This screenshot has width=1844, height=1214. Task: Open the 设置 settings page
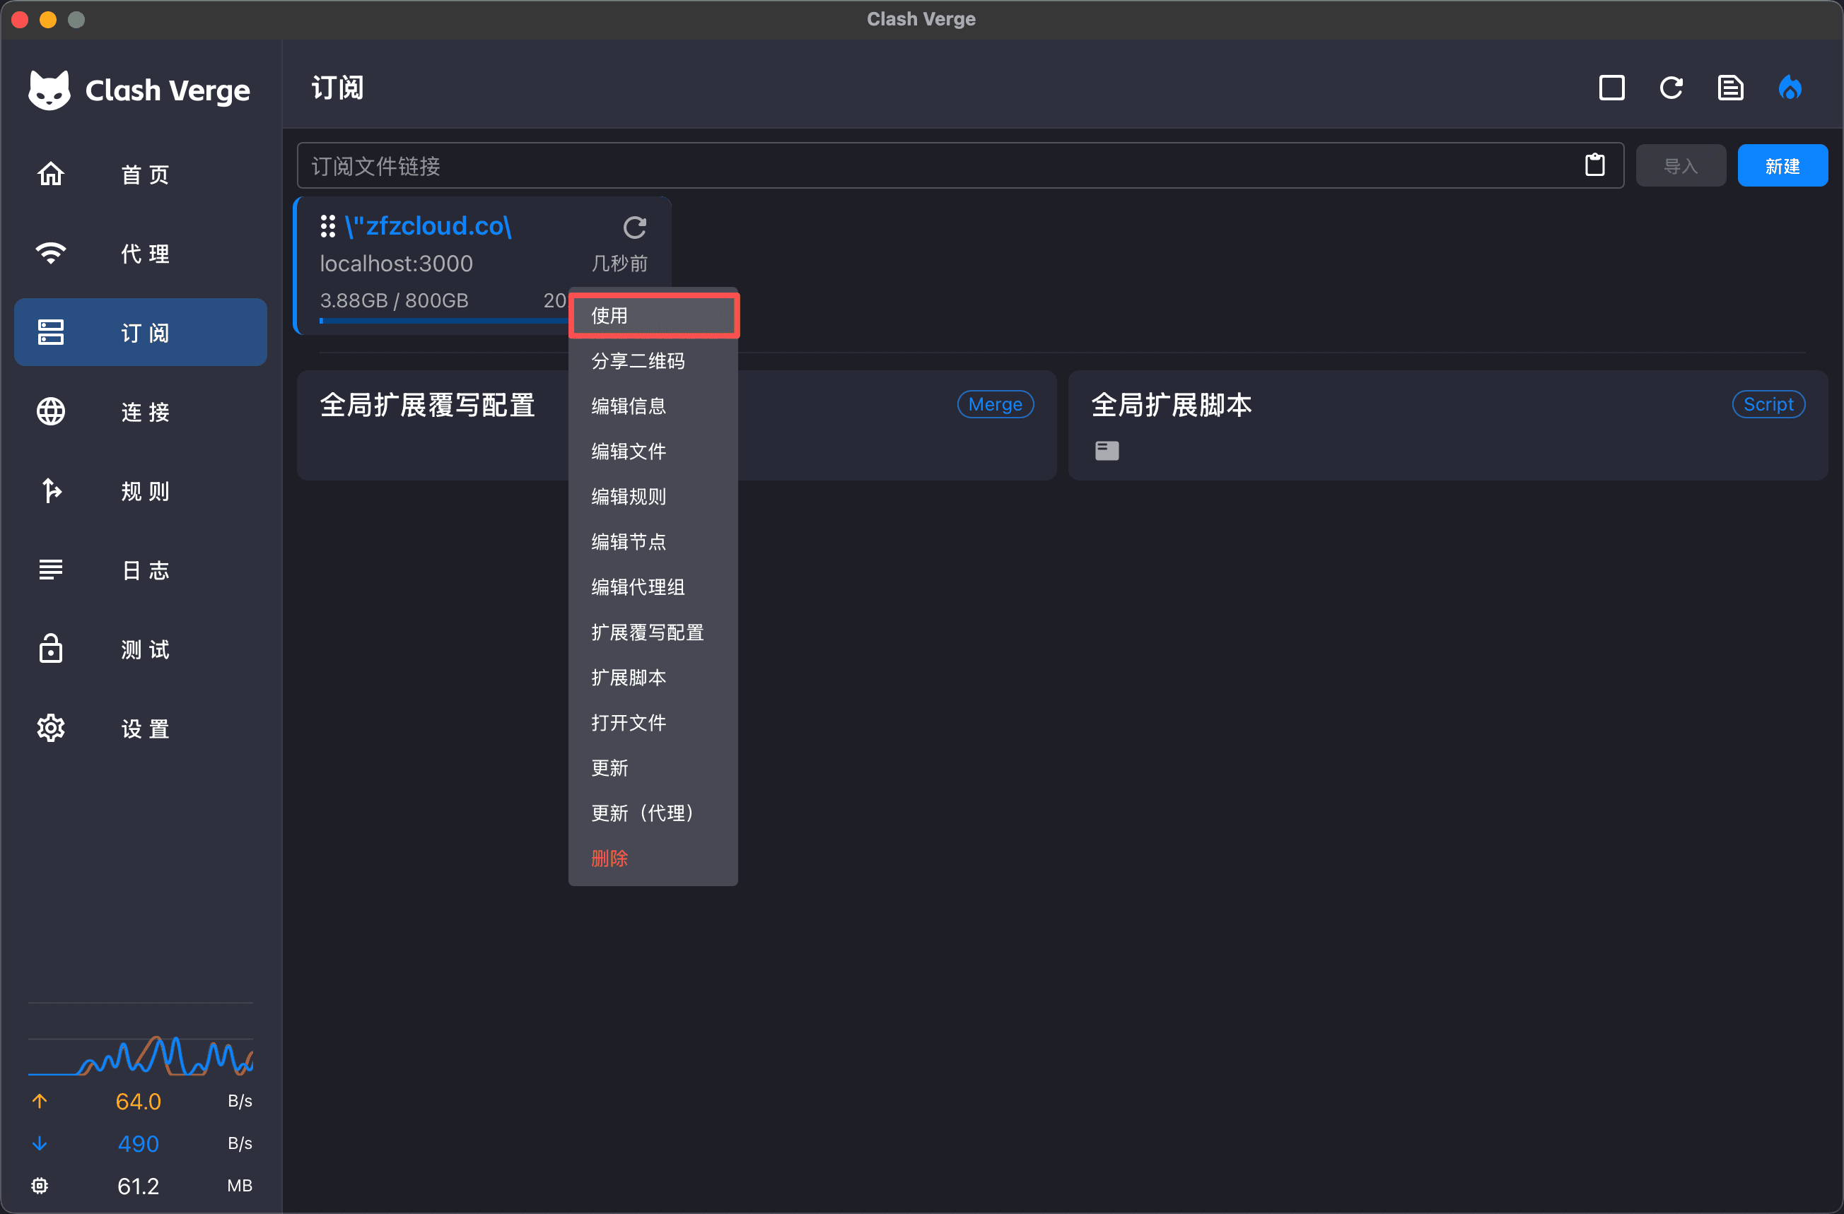141,728
